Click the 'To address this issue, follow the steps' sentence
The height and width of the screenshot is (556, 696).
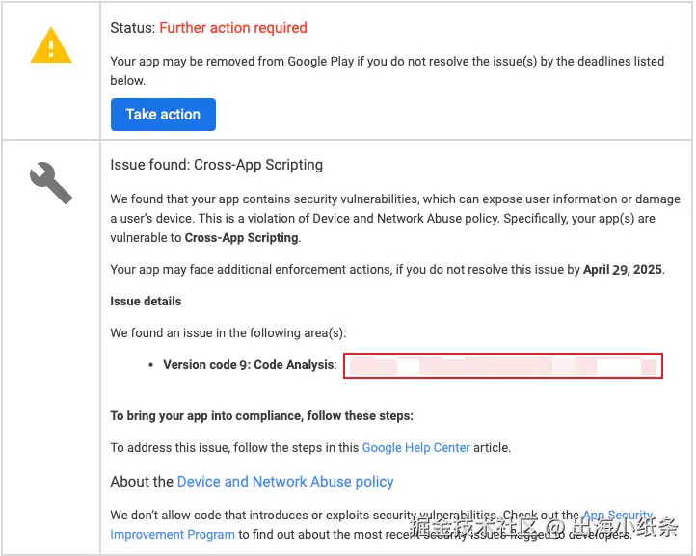pos(235,447)
